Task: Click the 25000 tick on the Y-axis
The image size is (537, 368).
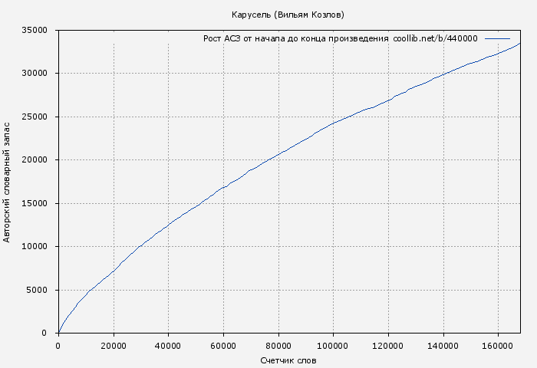Action: tap(35, 117)
